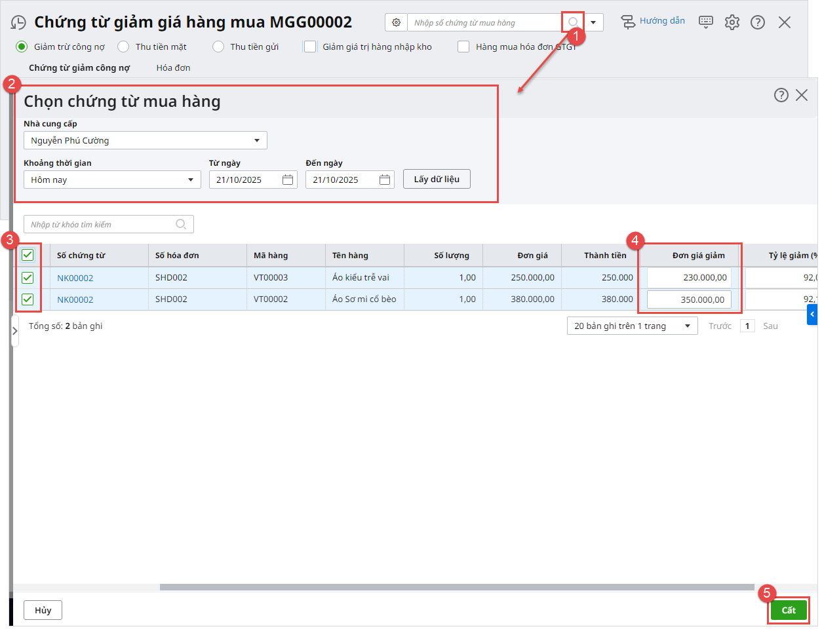Open calendar picker for Từ ngày

pyautogui.click(x=288, y=180)
